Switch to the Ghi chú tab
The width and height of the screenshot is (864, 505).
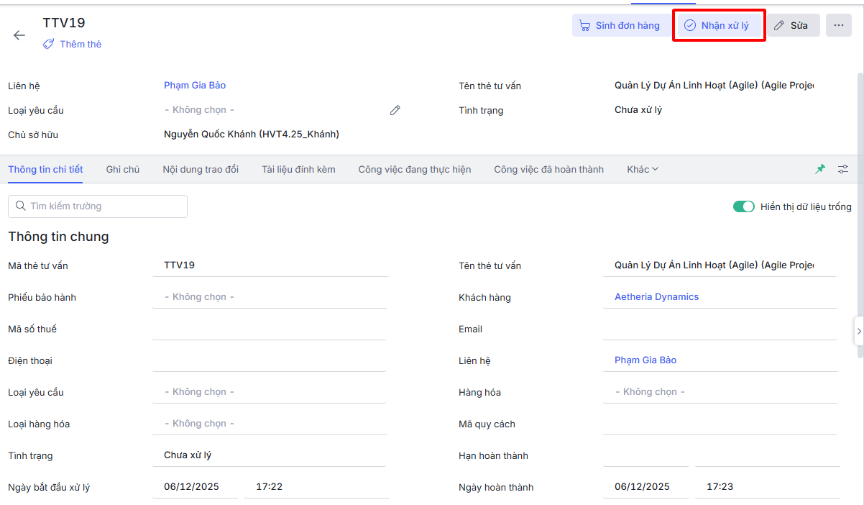click(x=123, y=170)
